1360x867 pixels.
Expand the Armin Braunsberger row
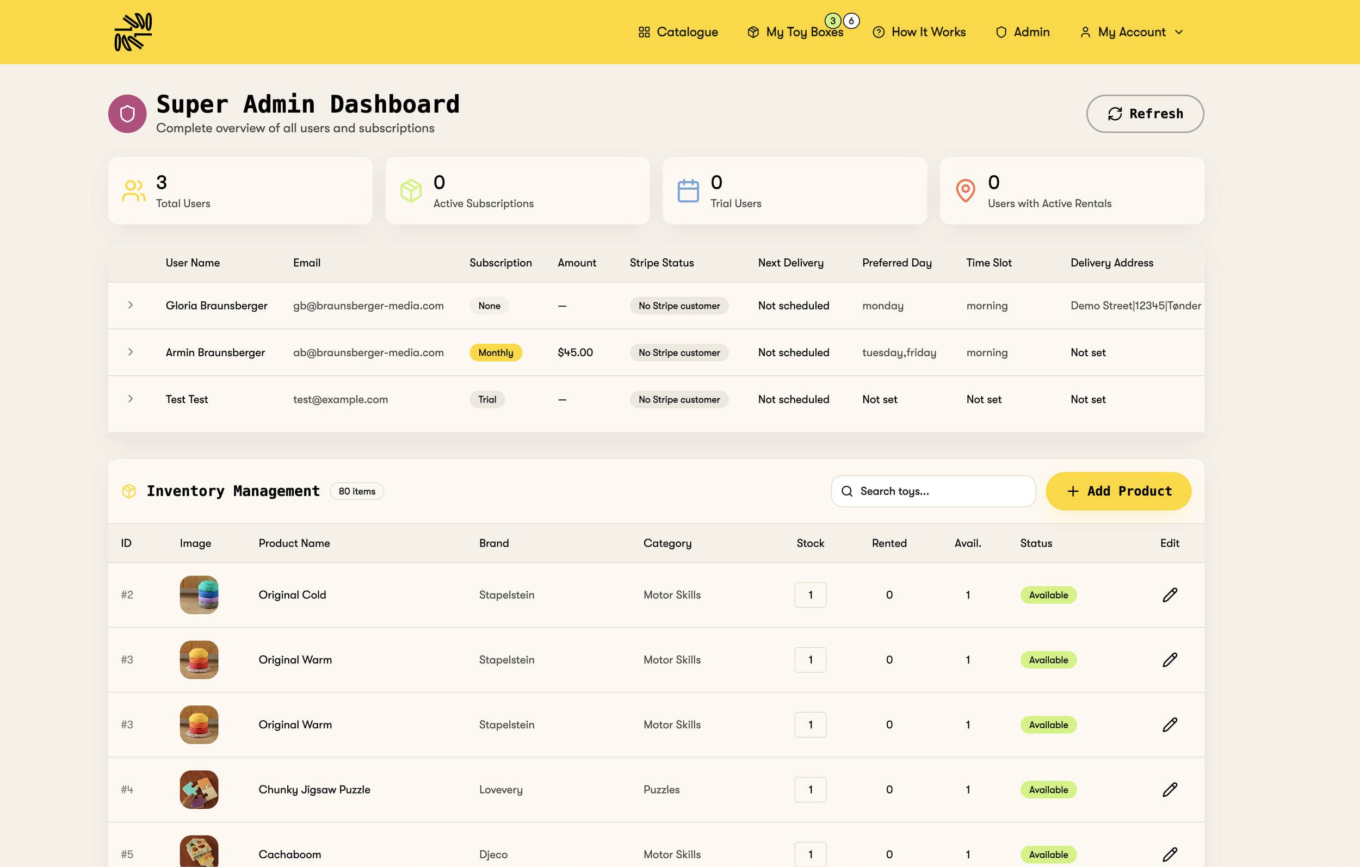coord(131,352)
